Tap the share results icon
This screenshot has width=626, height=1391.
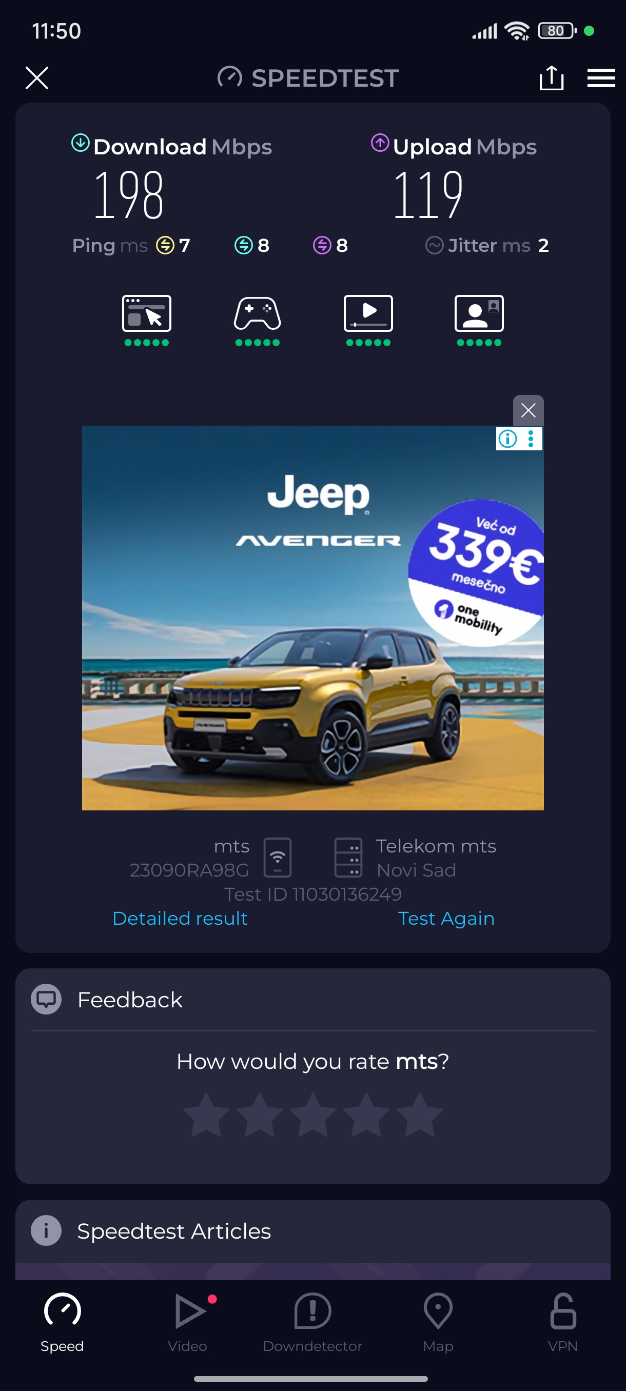click(x=552, y=78)
